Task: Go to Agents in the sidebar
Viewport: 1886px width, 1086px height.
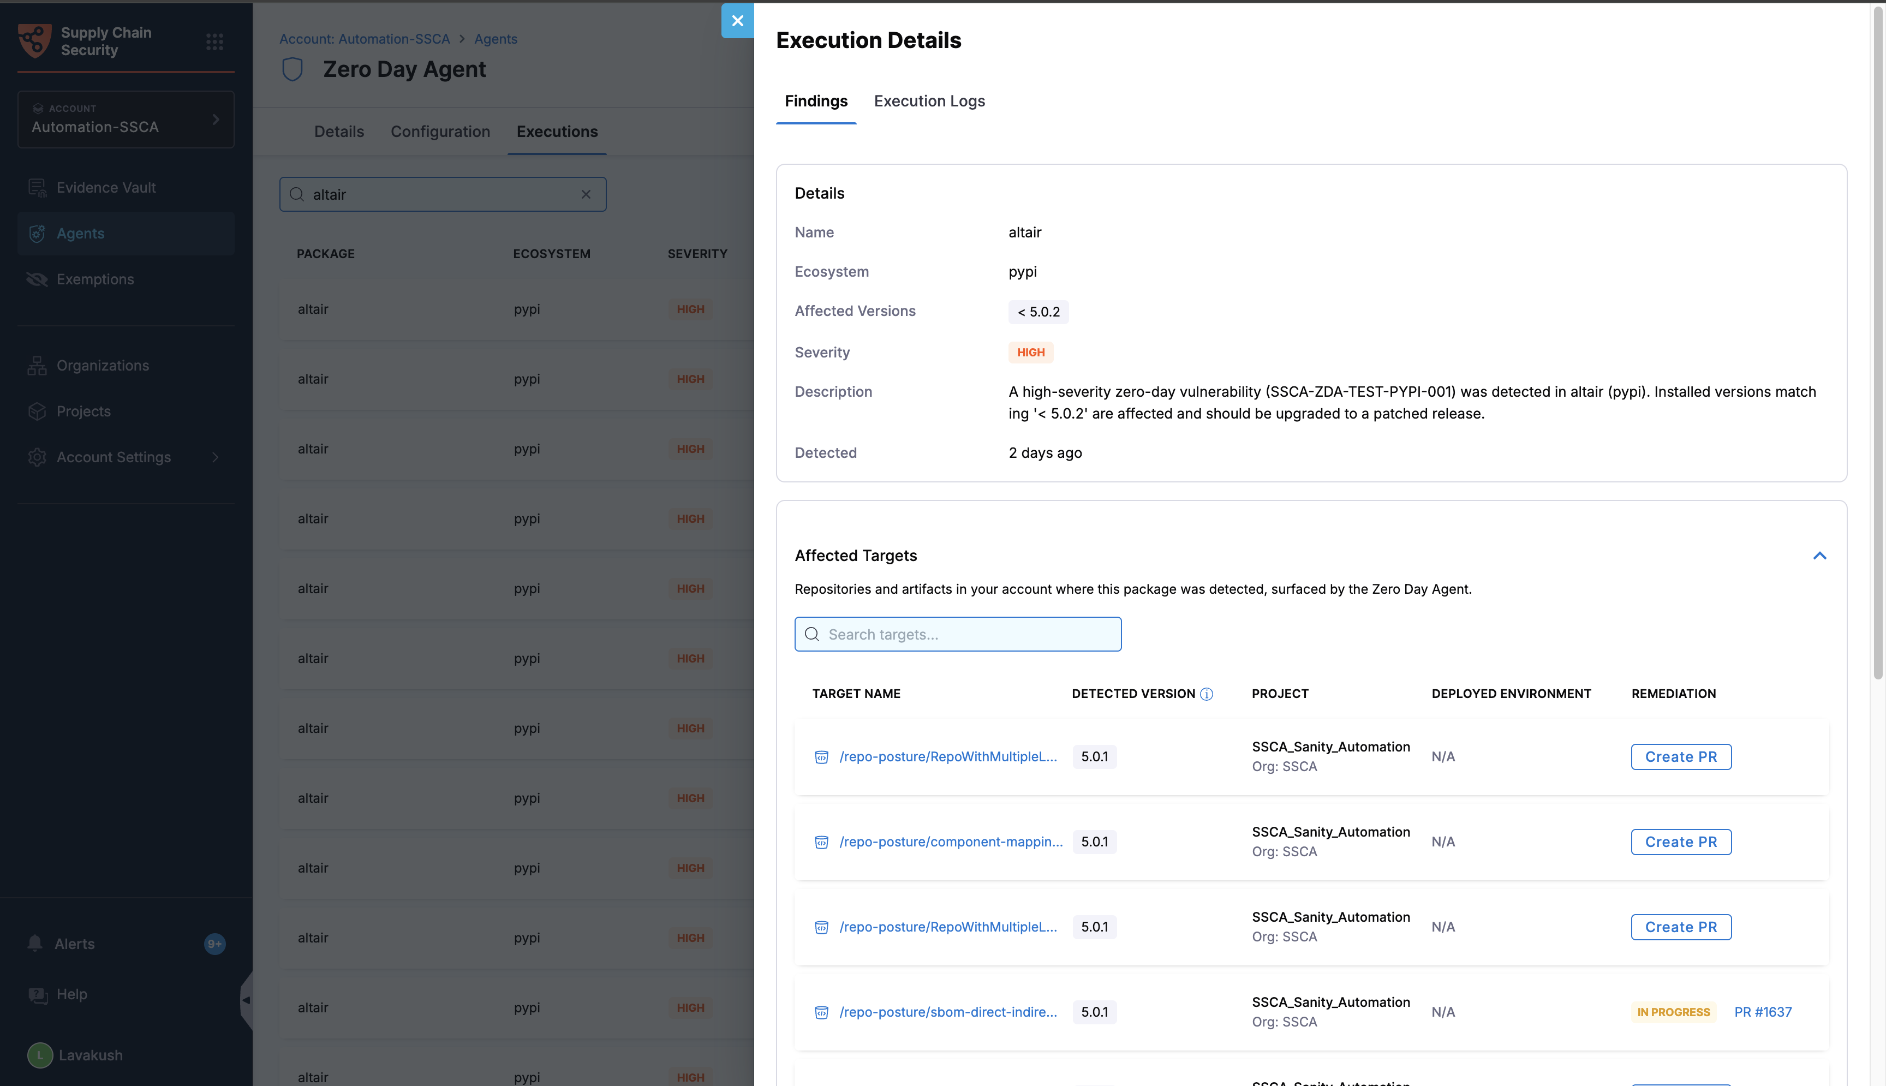Action: pyautogui.click(x=126, y=234)
